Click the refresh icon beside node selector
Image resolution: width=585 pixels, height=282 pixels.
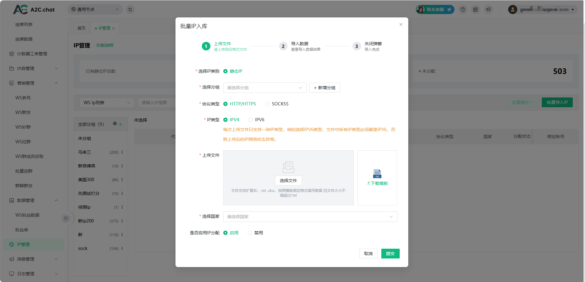coord(130,9)
